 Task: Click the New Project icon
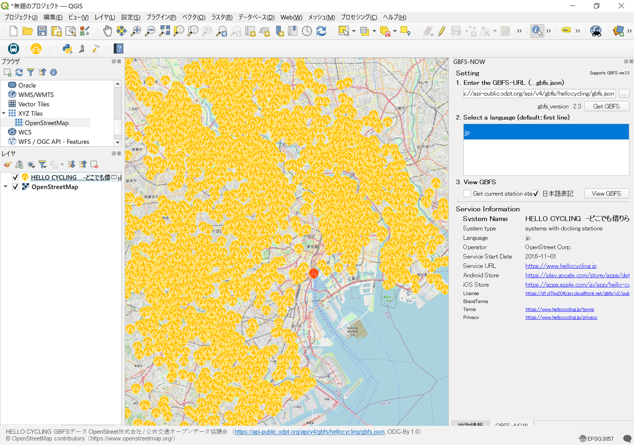[x=13, y=31]
